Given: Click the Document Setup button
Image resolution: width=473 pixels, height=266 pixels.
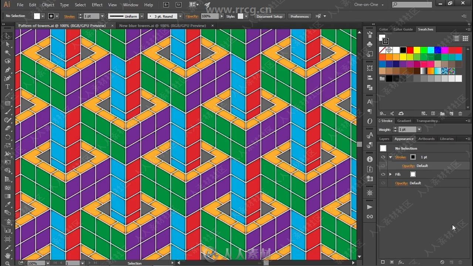Looking at the screenshot, I should coord(269,16).
